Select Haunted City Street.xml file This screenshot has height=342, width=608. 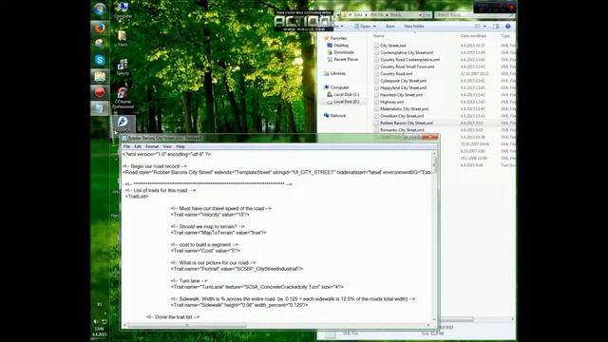(401, 95)
